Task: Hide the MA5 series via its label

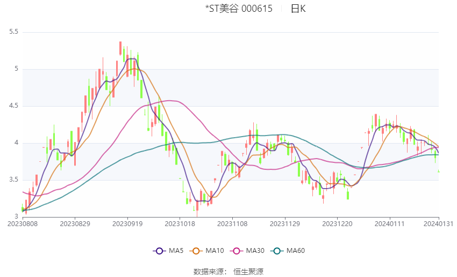Action: click(x=176, y=251)
